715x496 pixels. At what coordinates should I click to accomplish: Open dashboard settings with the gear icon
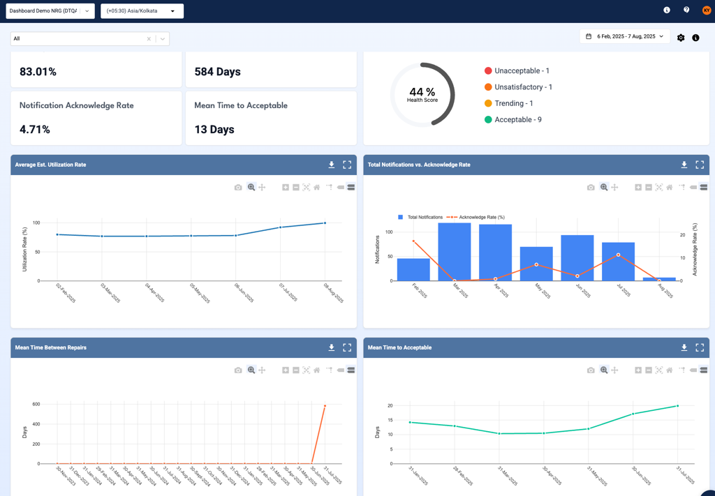[x=681, y=38]
